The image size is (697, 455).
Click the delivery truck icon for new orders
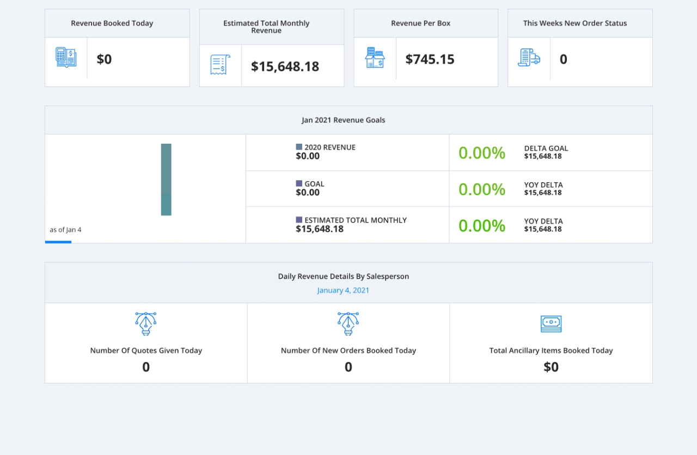click(x=529, y=58)
